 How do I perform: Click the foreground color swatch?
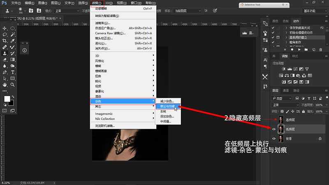click(x=7, y=99)
